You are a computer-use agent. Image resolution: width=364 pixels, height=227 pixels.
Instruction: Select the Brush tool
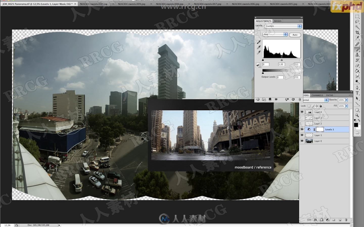click(357, 49)
